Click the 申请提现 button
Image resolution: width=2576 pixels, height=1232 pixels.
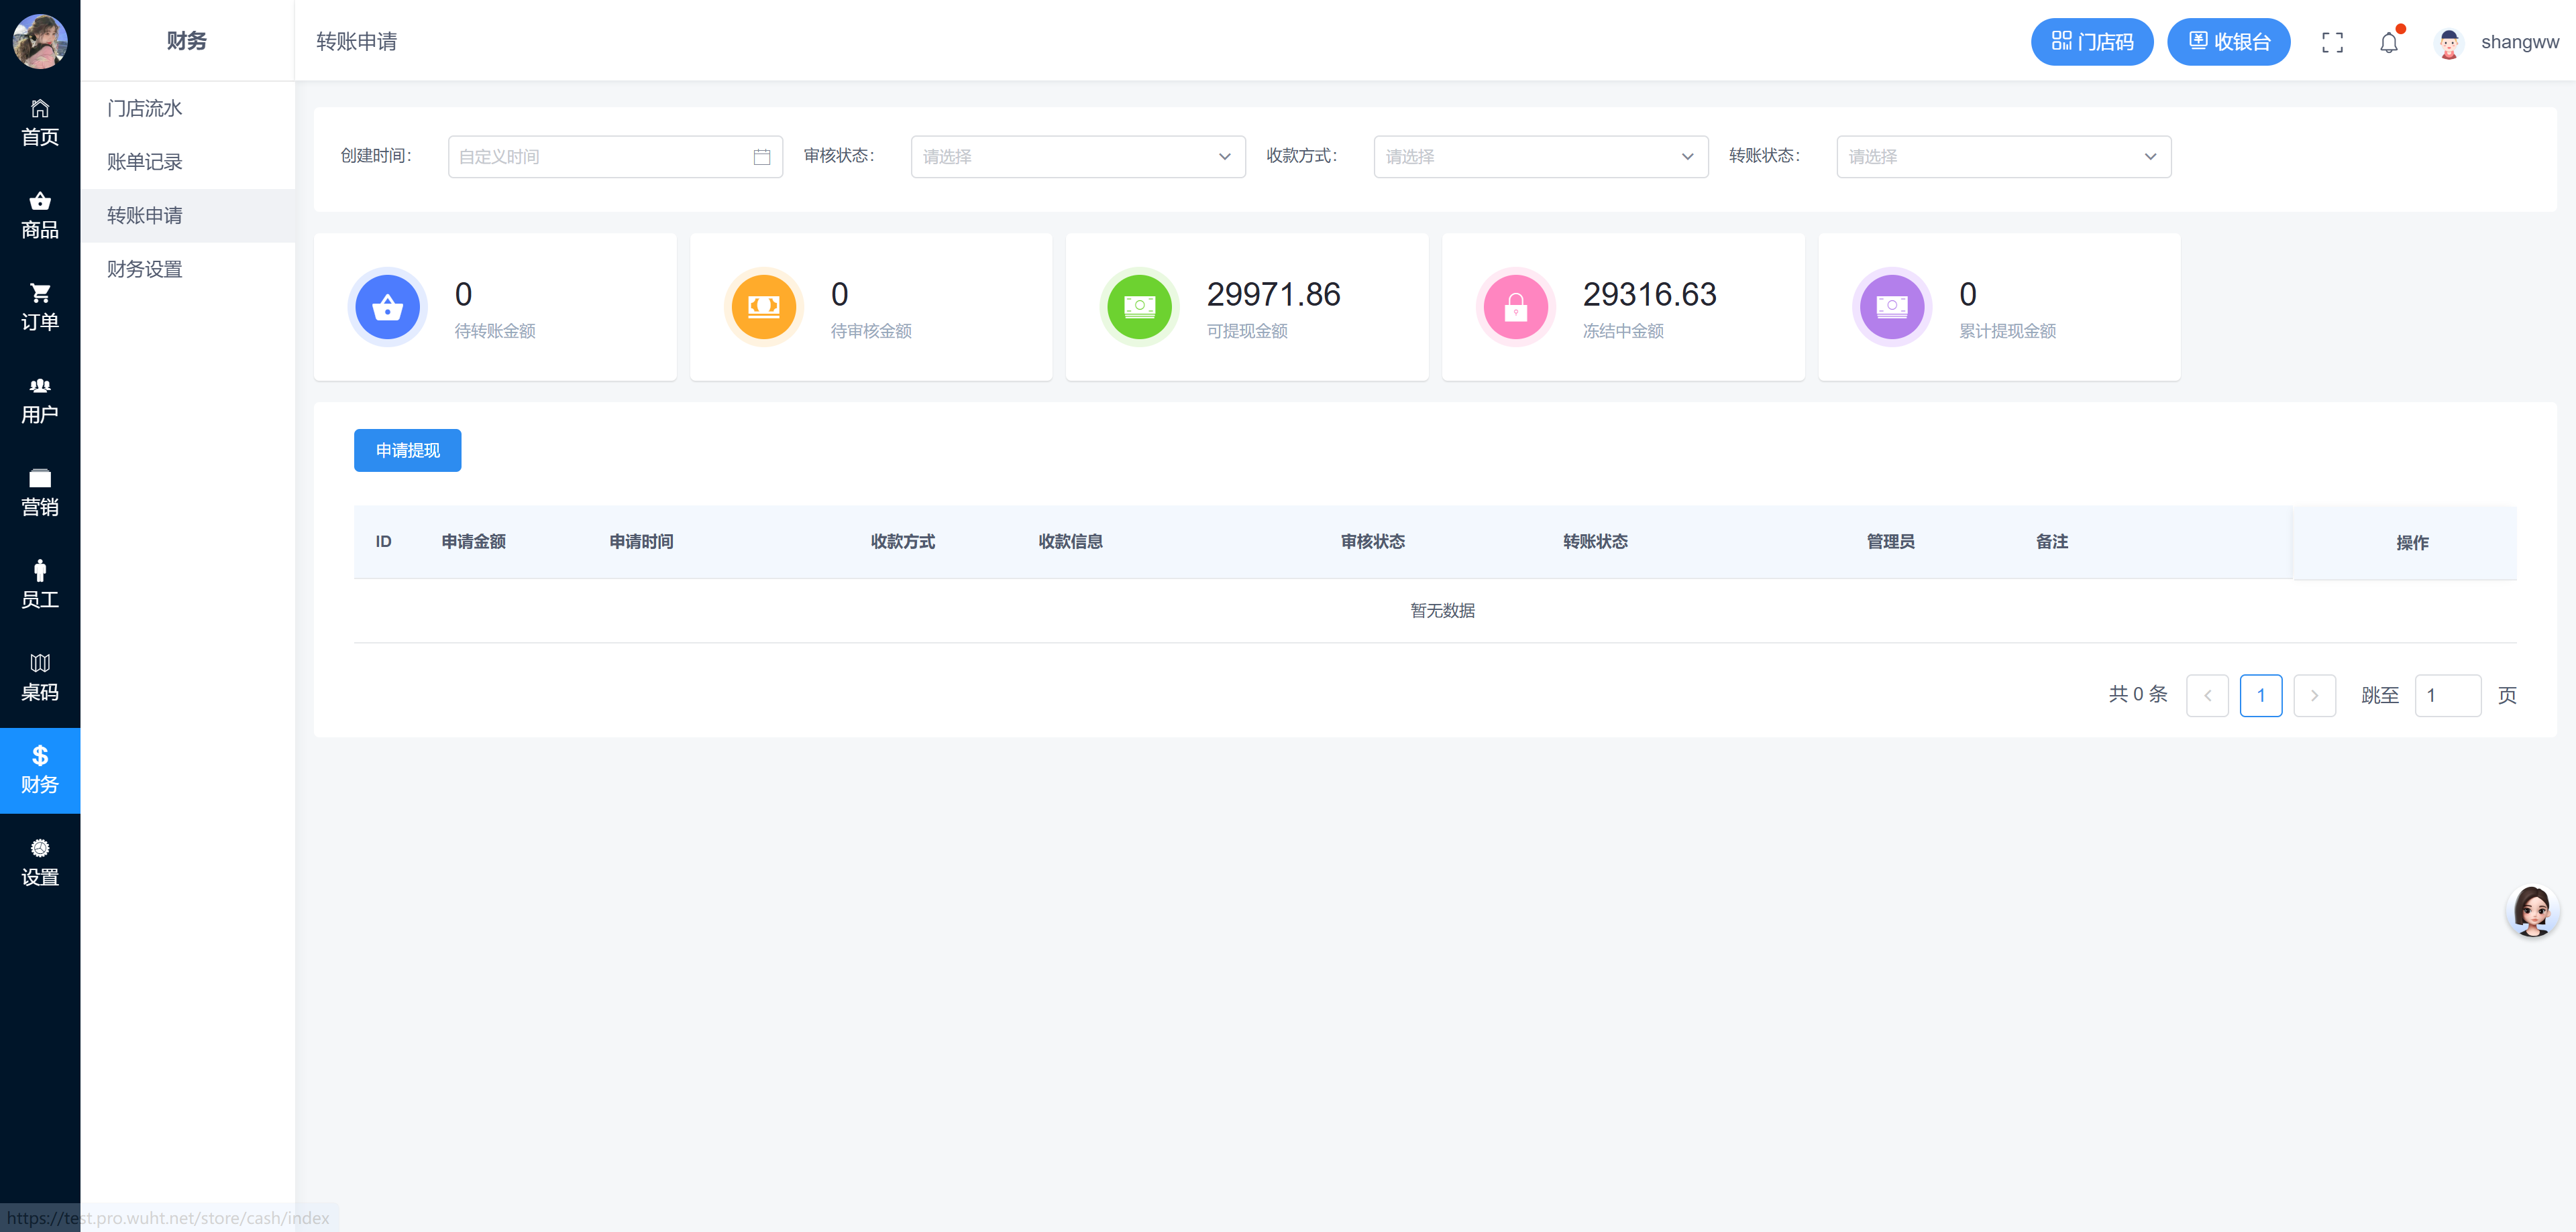click(x=407, y=450)
